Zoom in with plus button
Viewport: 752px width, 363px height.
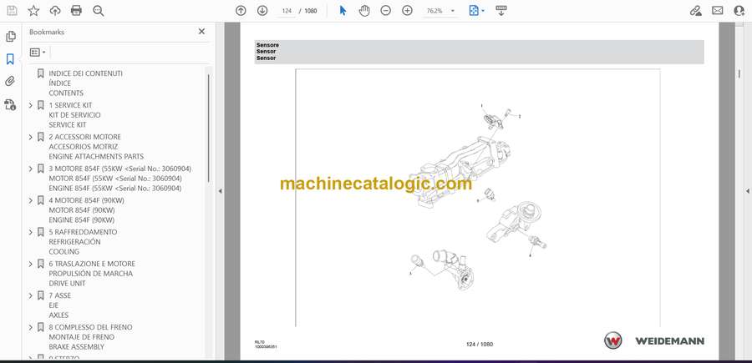407,11
